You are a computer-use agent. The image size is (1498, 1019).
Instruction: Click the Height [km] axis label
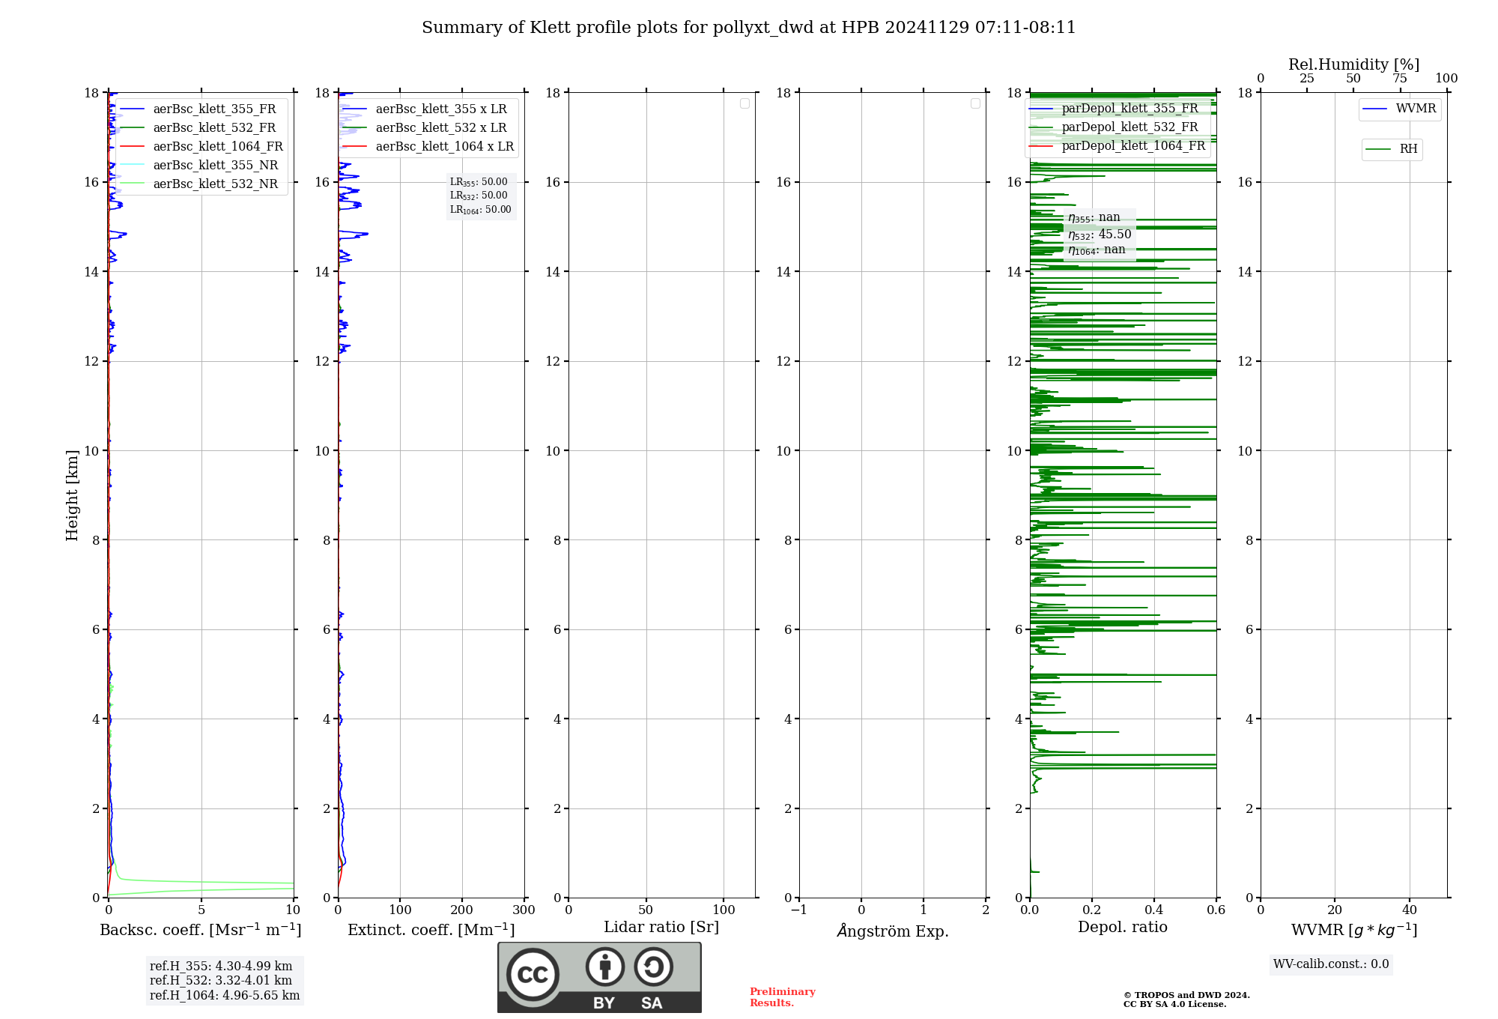click(x=72, y=495)
